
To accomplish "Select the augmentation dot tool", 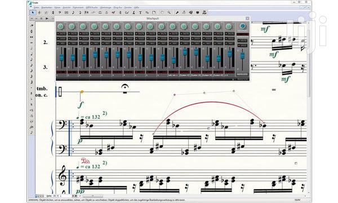I will 32,87.
